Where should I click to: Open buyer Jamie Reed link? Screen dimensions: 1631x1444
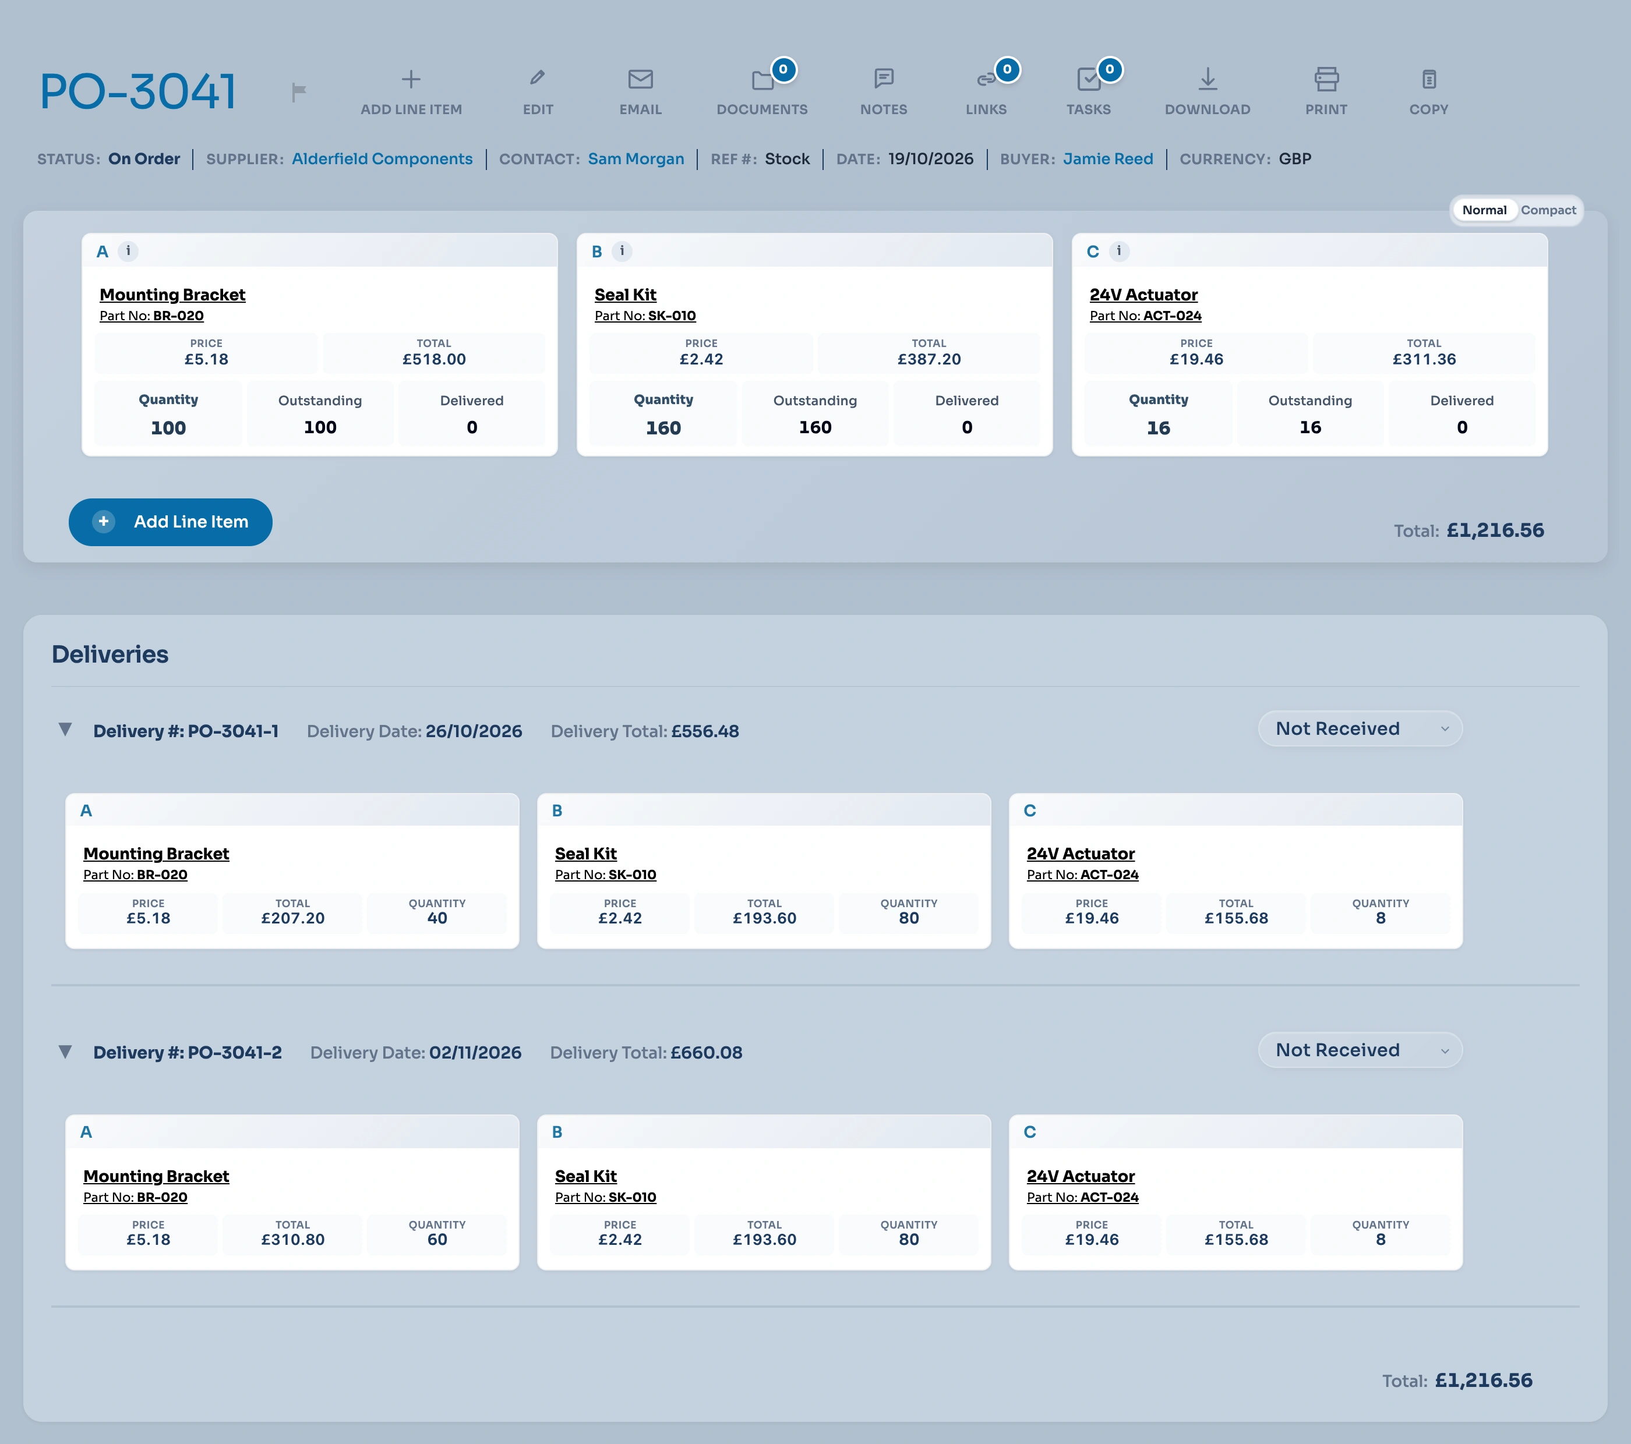1107,159
